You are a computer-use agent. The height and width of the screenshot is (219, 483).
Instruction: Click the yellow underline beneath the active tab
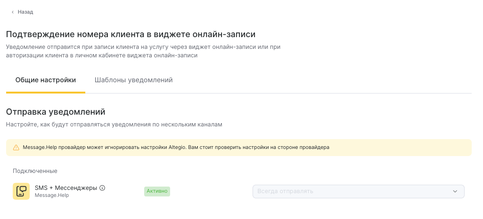click(x=46, y=92)
